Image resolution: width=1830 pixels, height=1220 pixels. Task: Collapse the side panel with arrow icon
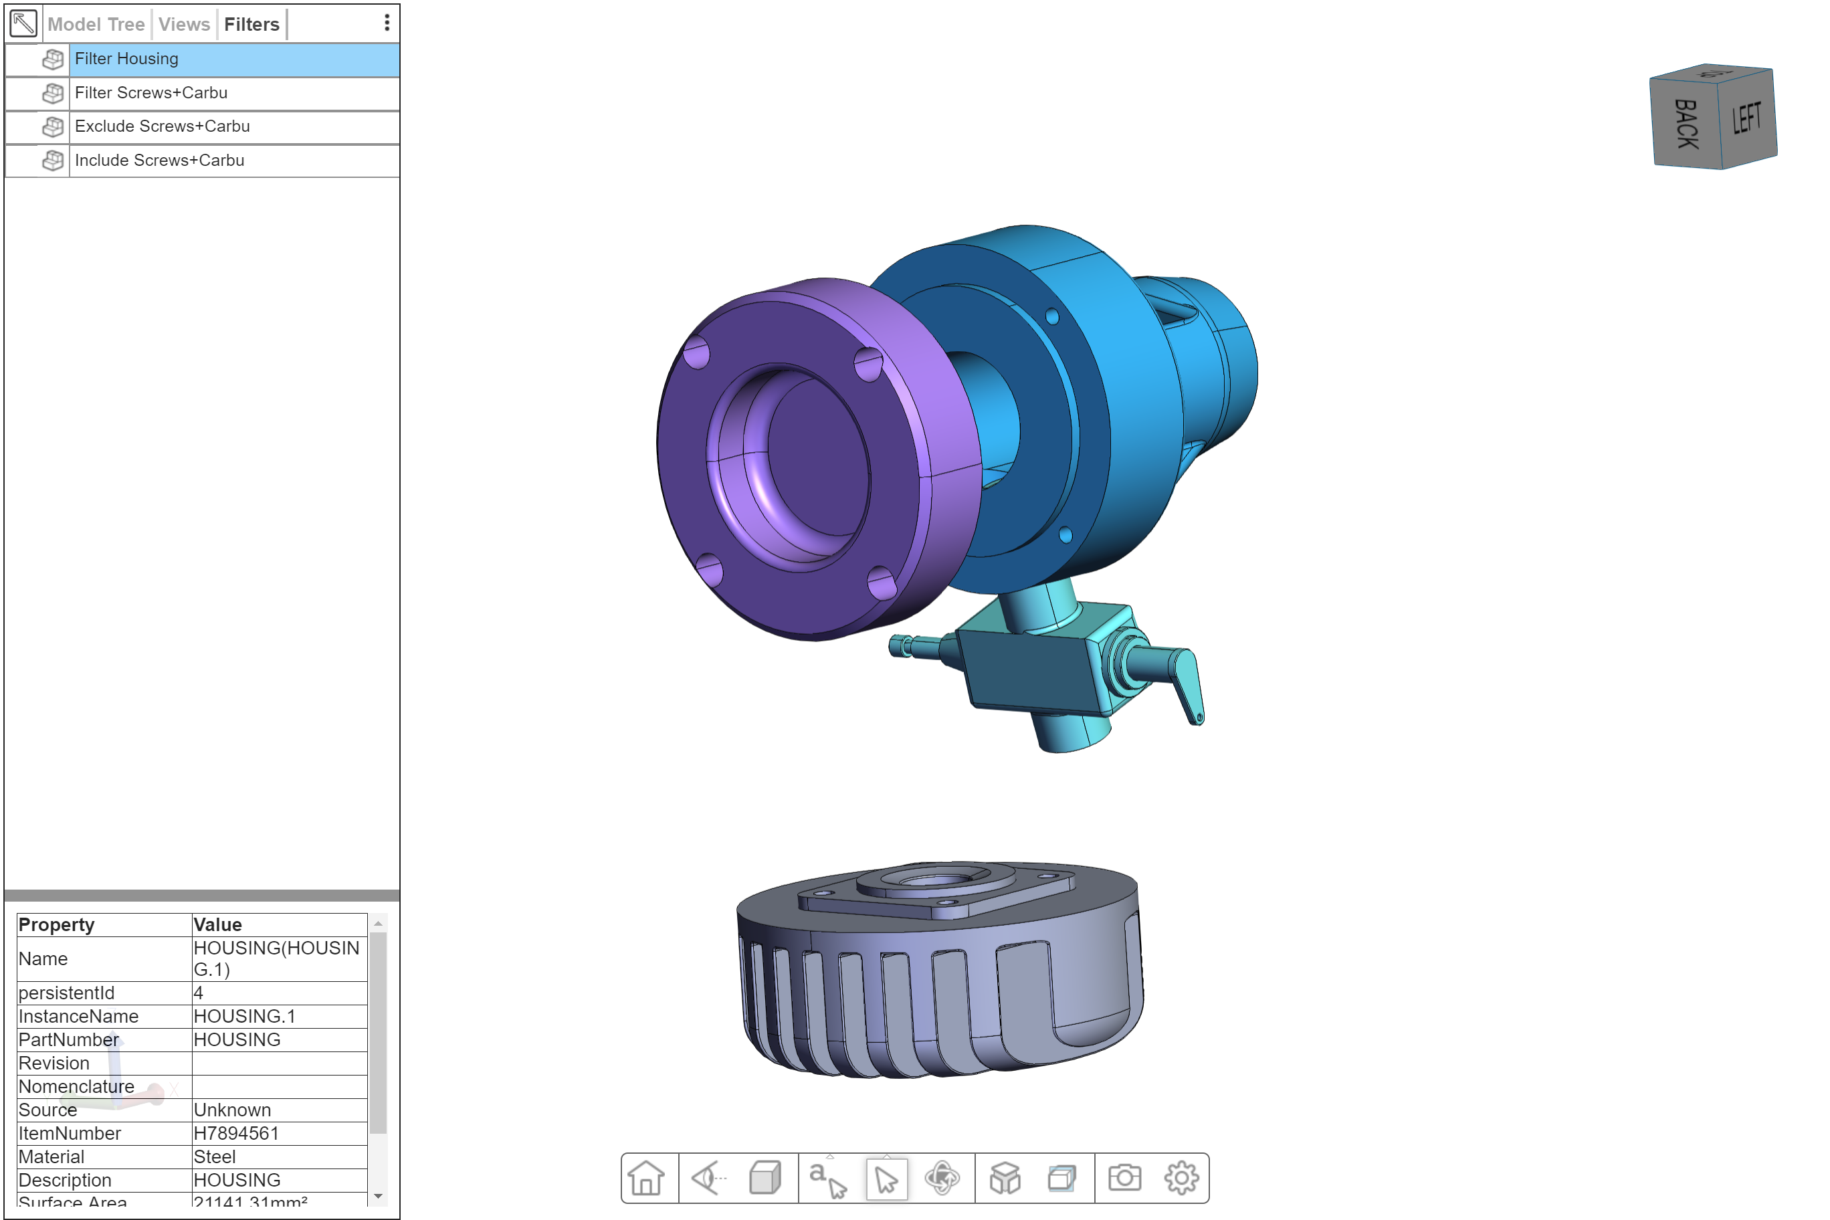click(x=23, y=23)
